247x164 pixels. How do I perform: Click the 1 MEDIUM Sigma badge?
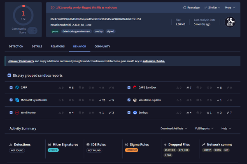point(132,150)
